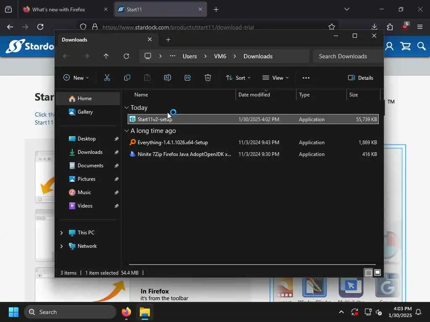Add a new Explorer tab
Screen dimensions: 430x322
tap(168, 40)
